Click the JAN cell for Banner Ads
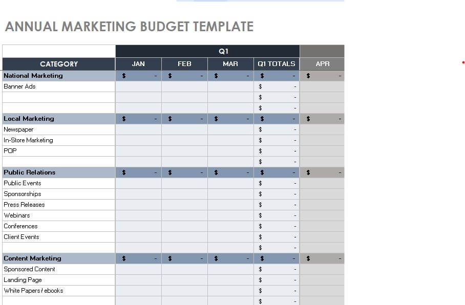This screenshot has height=305, width=465. coord(138,86)
